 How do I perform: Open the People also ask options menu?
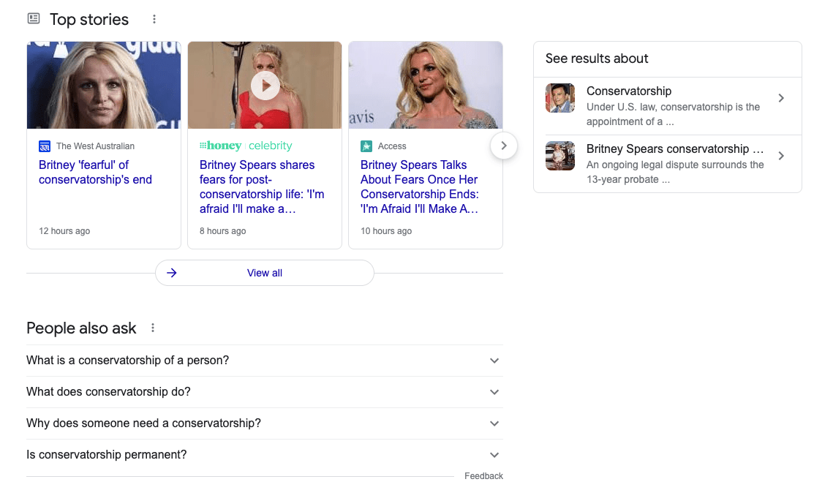pyautogui.click(x=152, y=328)
